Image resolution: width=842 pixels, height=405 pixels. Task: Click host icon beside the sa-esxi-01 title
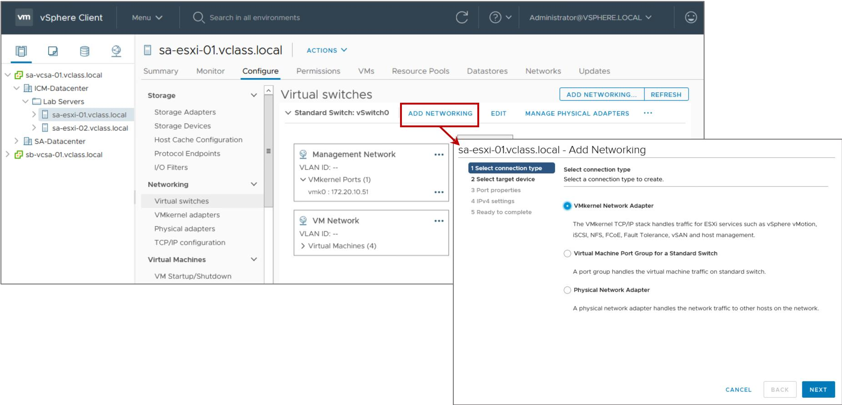147,50
